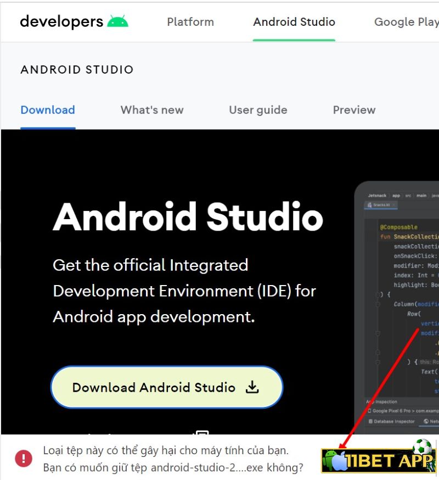Click the red warning icon in download bar
The height and width of the screenshot is (480, 439).
click(x=24, y=458)
